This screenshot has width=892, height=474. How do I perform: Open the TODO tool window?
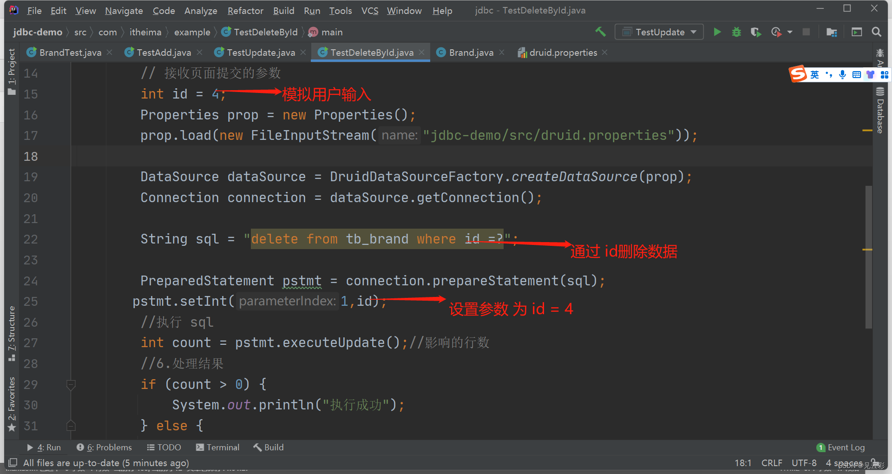[164, 447]
